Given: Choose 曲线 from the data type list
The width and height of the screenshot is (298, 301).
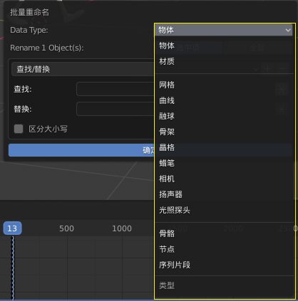Looking at the screenshot, I should 225,100.
